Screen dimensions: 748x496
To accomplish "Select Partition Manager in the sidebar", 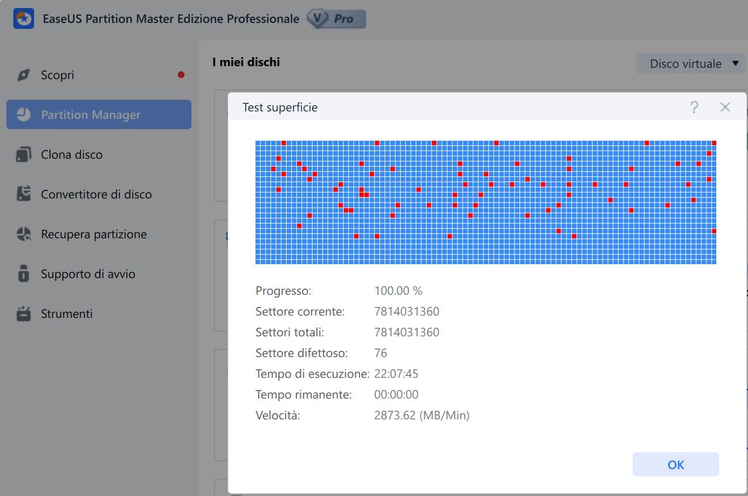I will 99,114.
